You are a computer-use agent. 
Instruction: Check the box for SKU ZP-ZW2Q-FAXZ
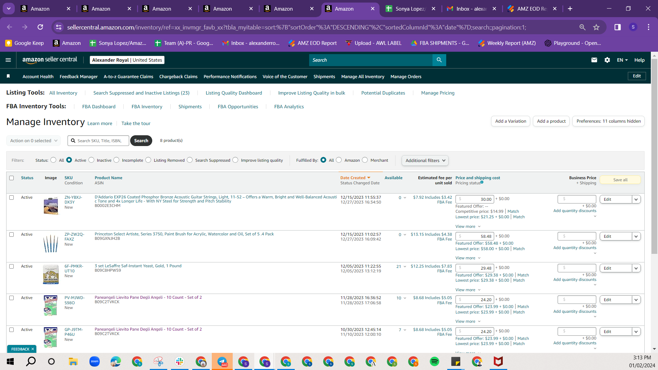(12, 235)
